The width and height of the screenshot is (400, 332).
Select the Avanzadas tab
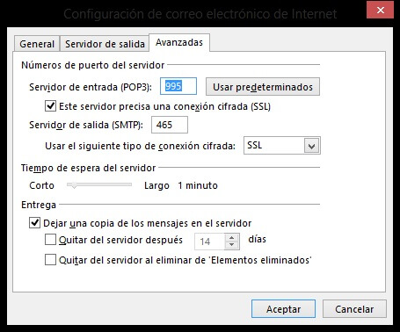(x=179, y=43)
